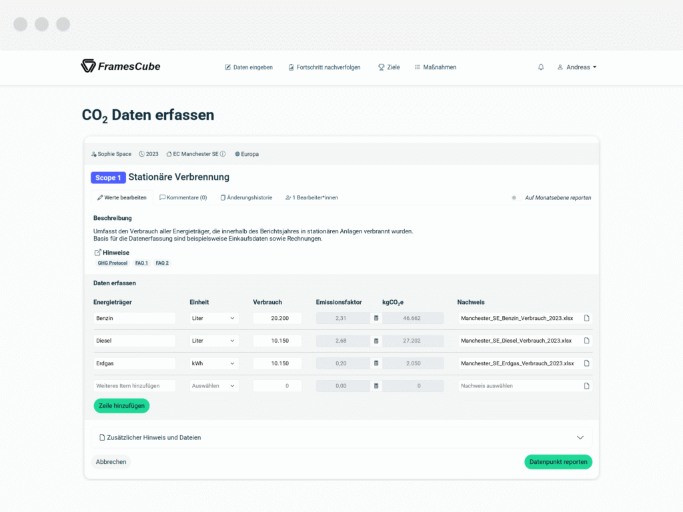Open the Liter unit dropdown for Benzin
This screenshot has height=512, width=683.
point(214,318)
